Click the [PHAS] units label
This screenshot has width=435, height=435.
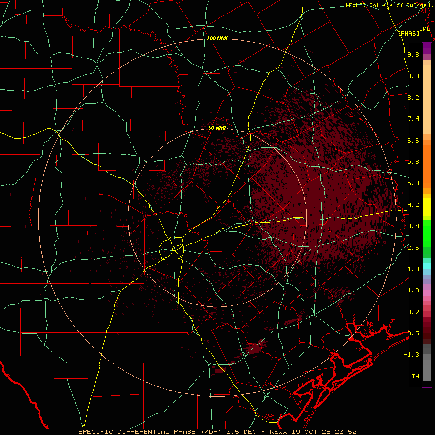(408, 33)
